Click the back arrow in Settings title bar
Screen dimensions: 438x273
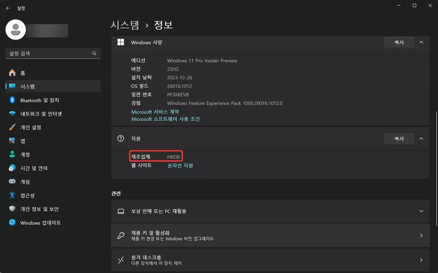point(8,8)
